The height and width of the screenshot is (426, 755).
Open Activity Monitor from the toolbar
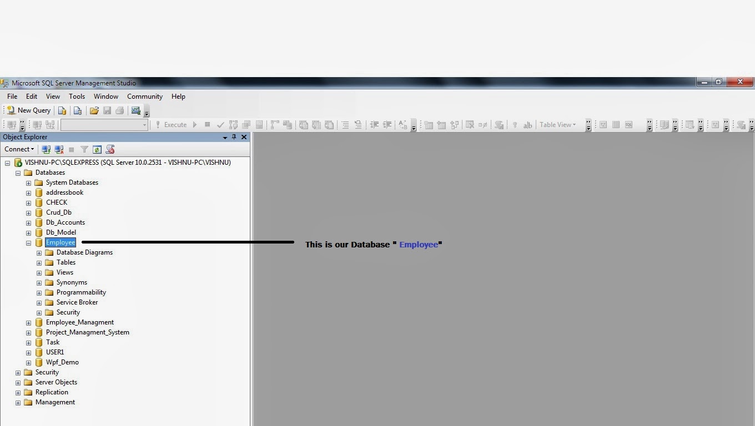(x=135, y=110)
